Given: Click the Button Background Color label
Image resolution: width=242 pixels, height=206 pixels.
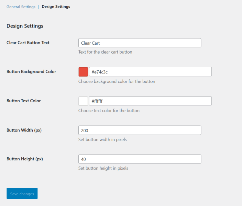Looking at the screenshot, I should click(x=31, y=72).
